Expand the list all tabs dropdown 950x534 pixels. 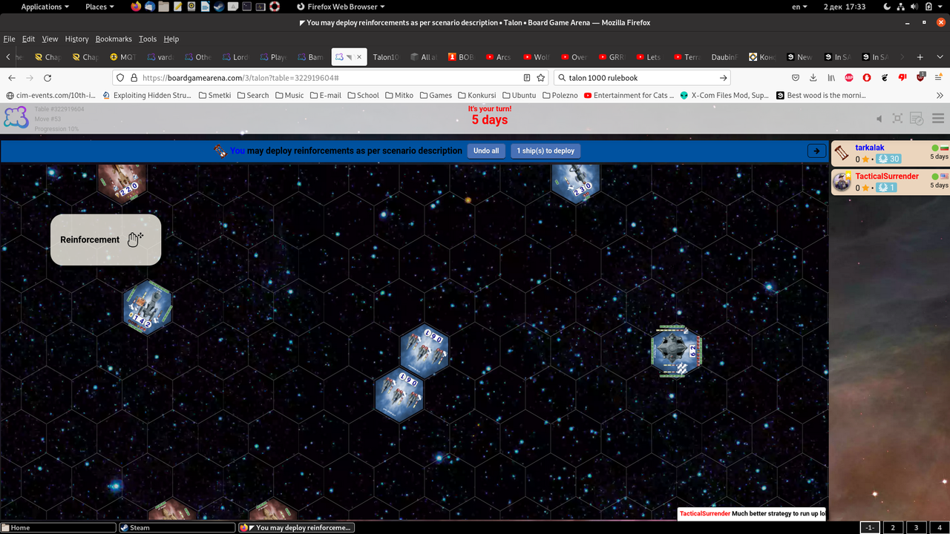[x=939, y=57]
